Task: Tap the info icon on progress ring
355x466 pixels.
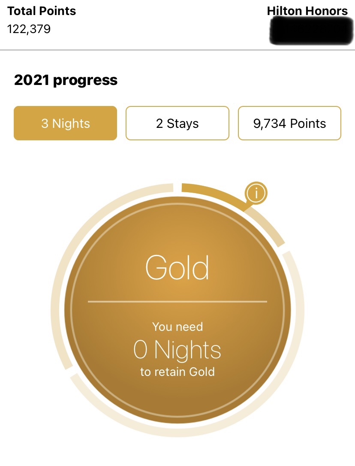Action: click(x=256, y=193)
